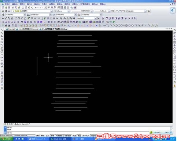Click the layer color square in layer box
The width and height of the screenshot is (177, 141).
(22, 11)
